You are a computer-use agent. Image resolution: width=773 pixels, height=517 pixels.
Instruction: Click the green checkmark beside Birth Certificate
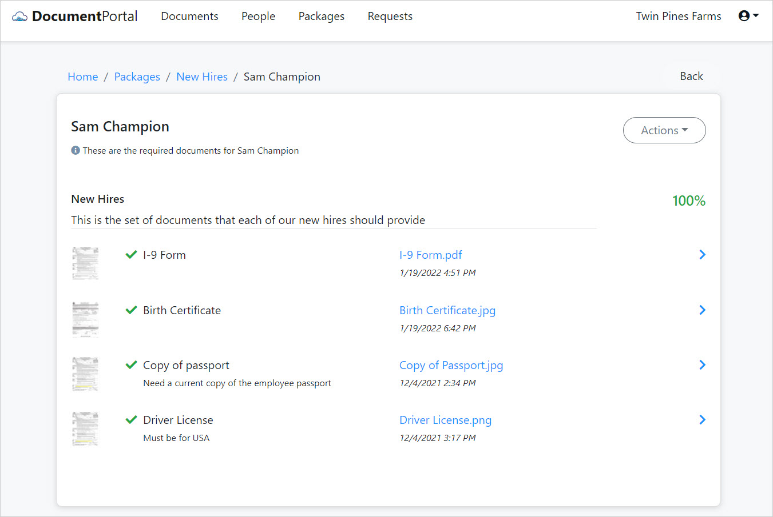click(131, 310)
